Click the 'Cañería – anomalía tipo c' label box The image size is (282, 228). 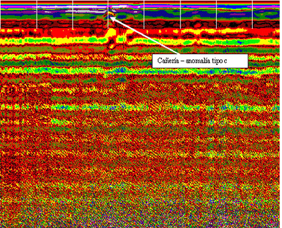tap(200, 61)
